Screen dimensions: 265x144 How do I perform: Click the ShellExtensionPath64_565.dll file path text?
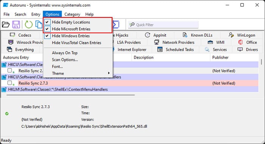tap(84, 126)
